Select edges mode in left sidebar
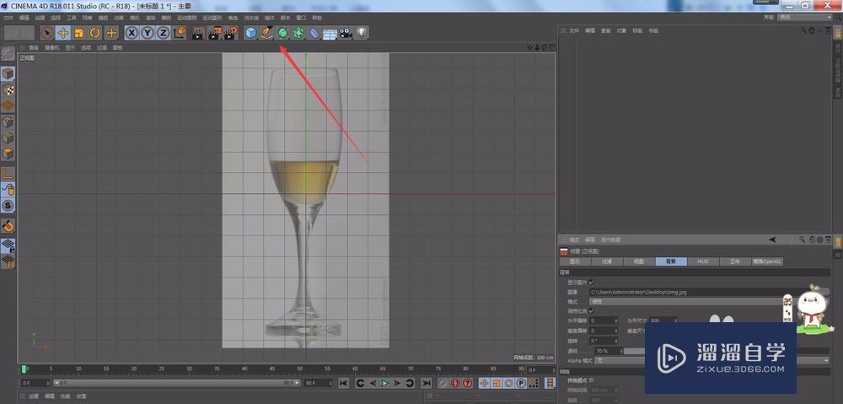This screenshot has width=843, height=404. coord(8,137)
